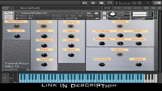Open the Output channel dropdown
Image resolution: width=162 pixels, height=91 pixels.
(x=48, y=16)
